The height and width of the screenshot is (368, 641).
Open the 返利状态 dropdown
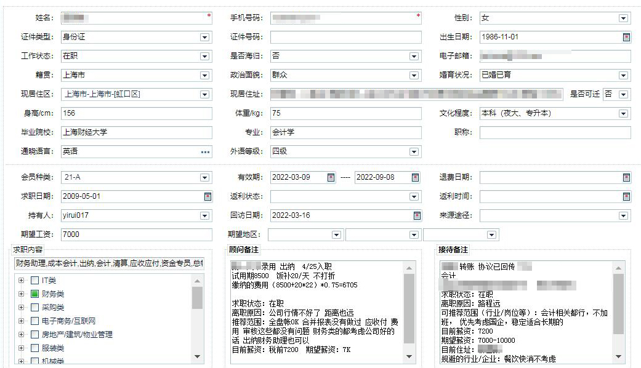click(414, 196)
